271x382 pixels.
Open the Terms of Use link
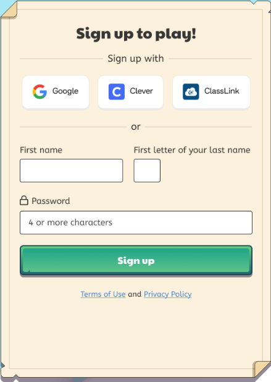[103, 294]
